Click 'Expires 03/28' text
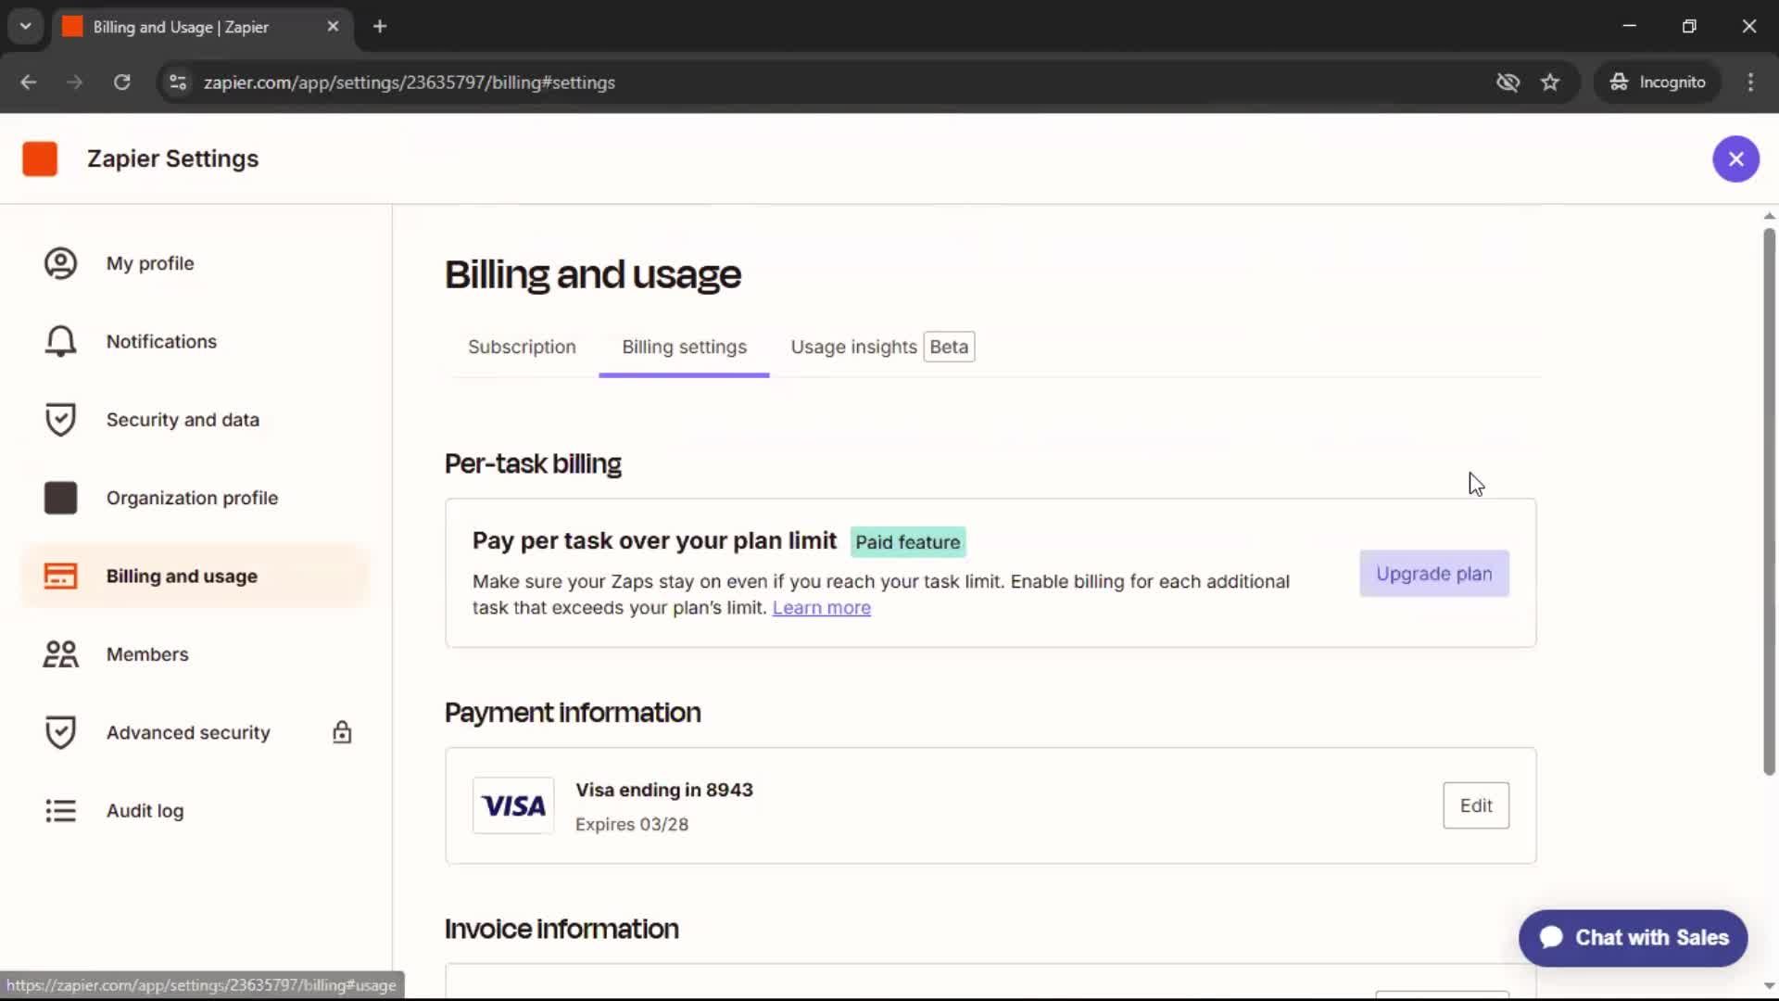 point(631,824)
